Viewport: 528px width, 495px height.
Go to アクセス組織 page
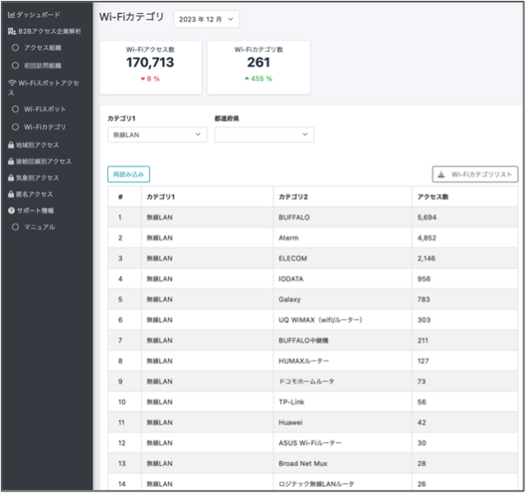tap(43, 48)
